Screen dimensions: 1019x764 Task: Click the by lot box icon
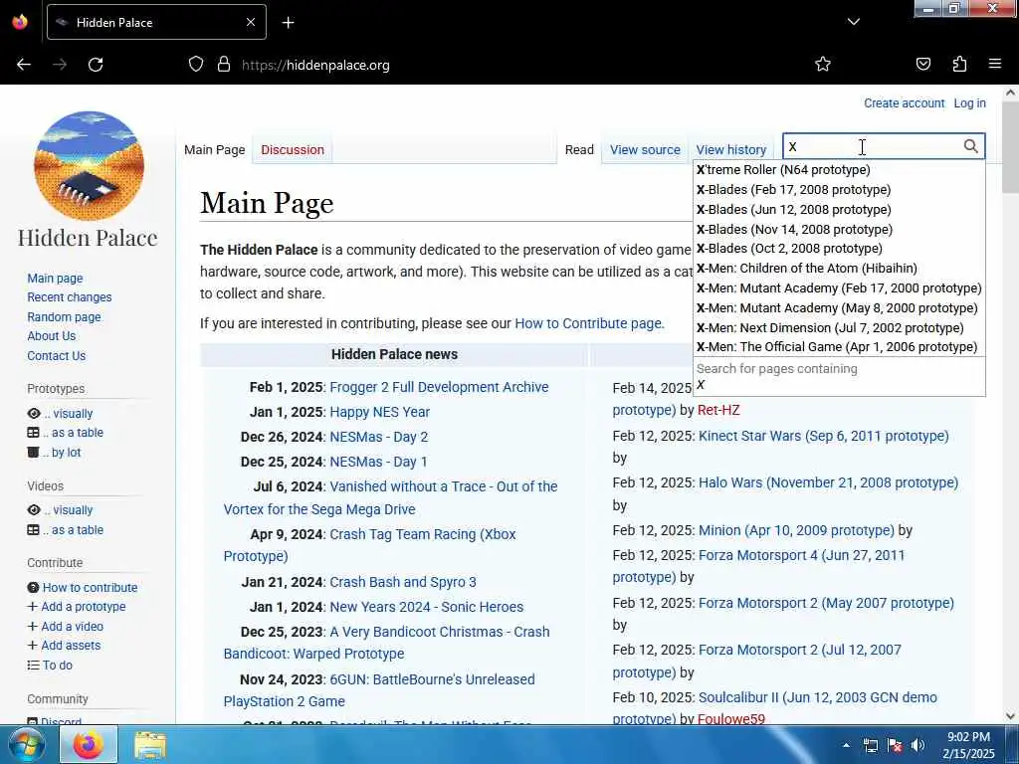click(x=33, y=453)
